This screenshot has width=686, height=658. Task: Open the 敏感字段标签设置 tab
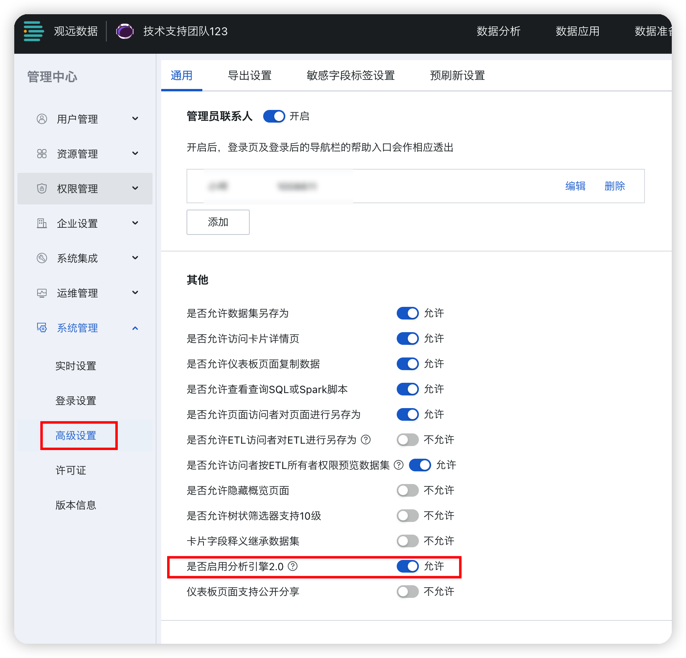(351, 76)
